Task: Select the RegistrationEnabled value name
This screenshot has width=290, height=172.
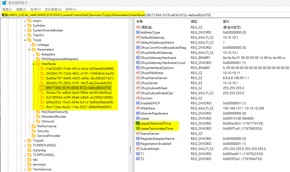Action: pyautogui.click(x=156, y=144)
